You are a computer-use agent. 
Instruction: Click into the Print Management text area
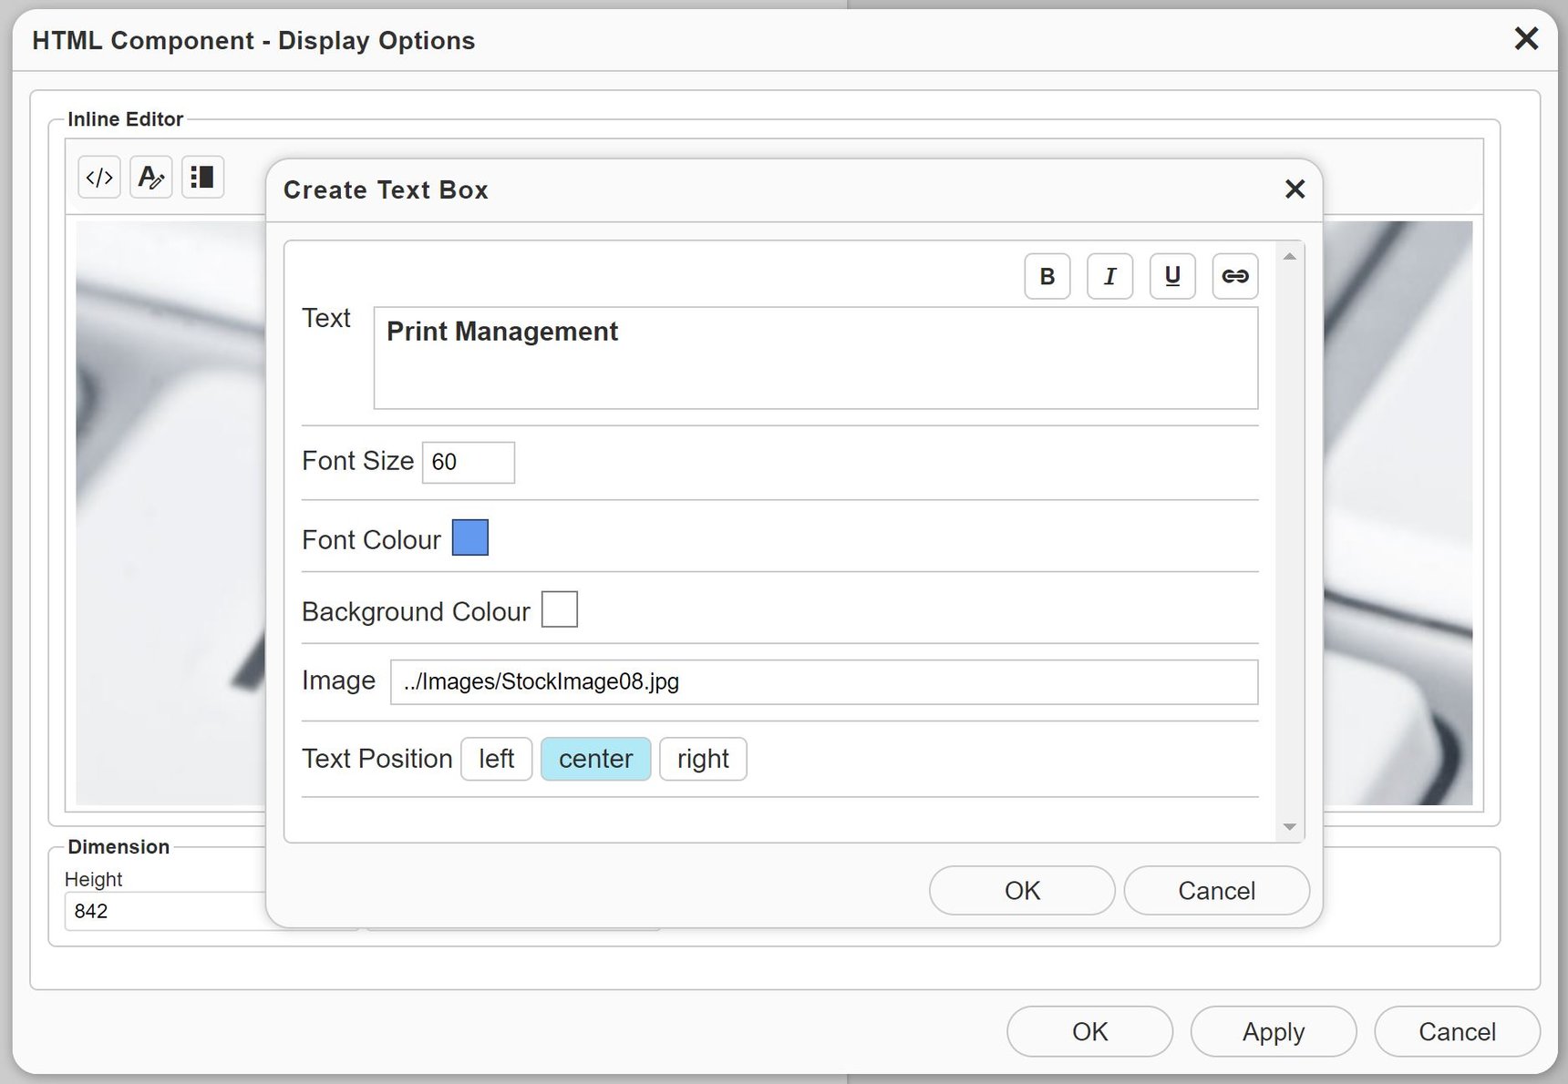coord(815,358)
